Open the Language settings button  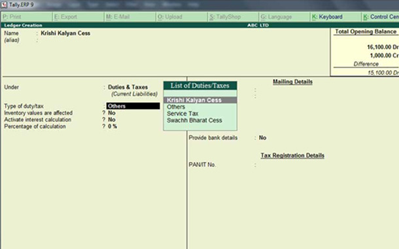coord(285,17)
